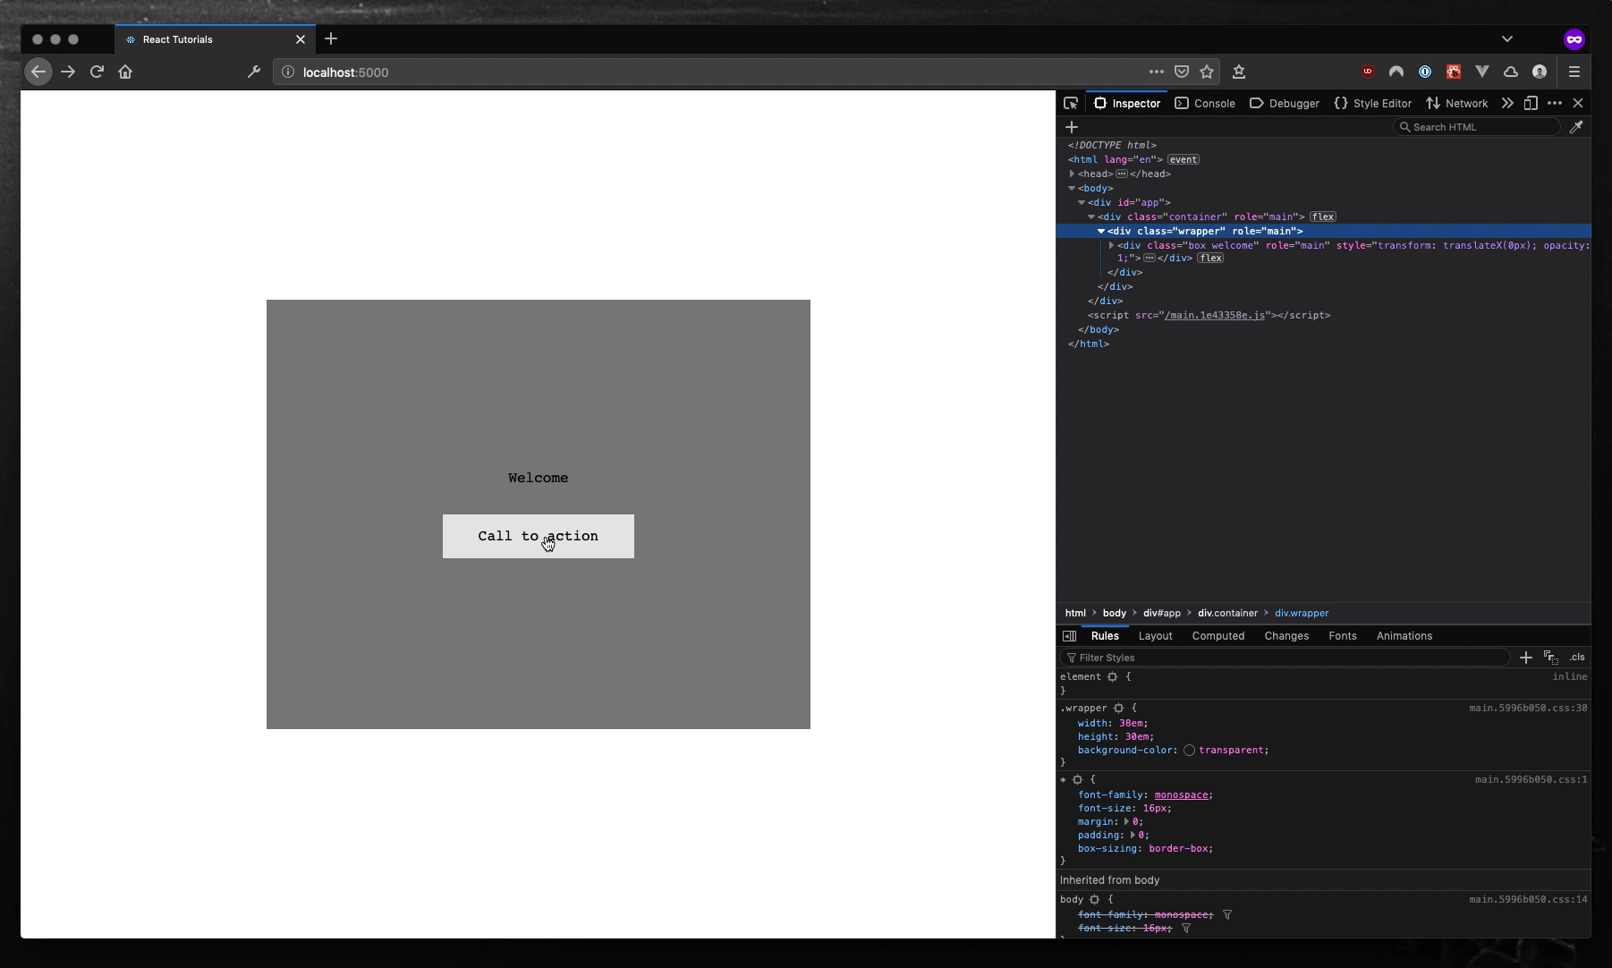Open the Firefox account avatar
This screenshot has width=1612, height=968.
[1540, 72]
